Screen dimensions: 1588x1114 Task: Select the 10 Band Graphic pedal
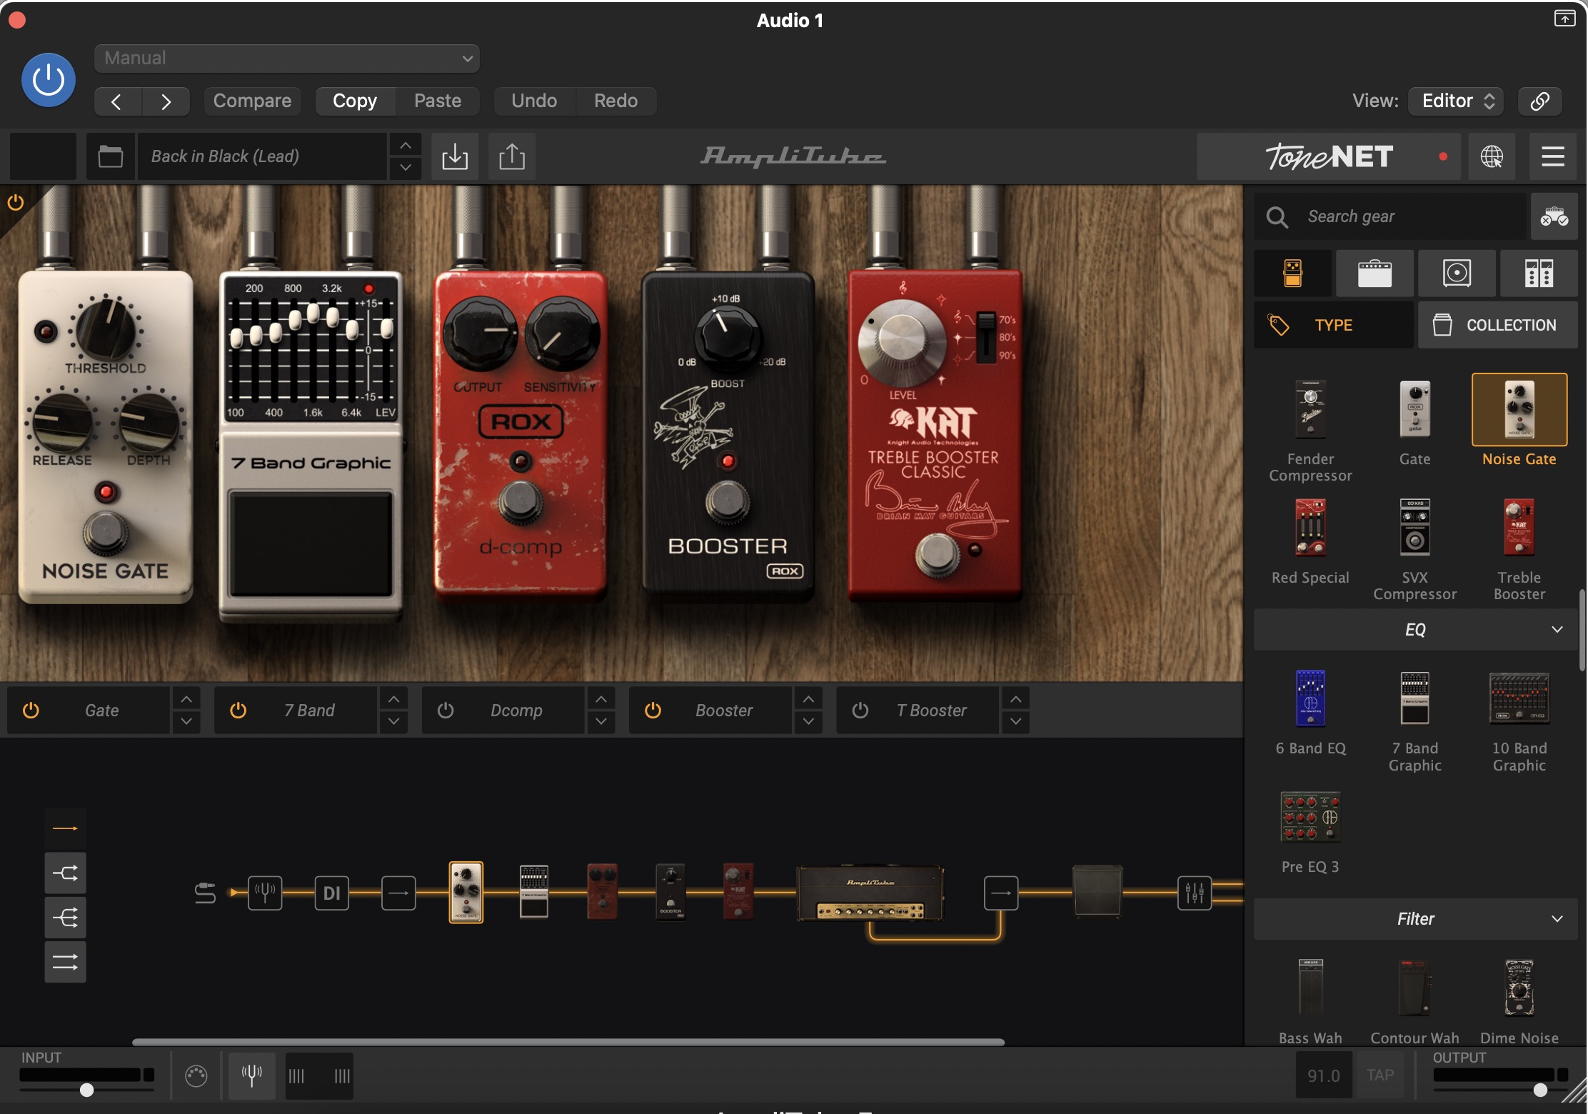1519,698
